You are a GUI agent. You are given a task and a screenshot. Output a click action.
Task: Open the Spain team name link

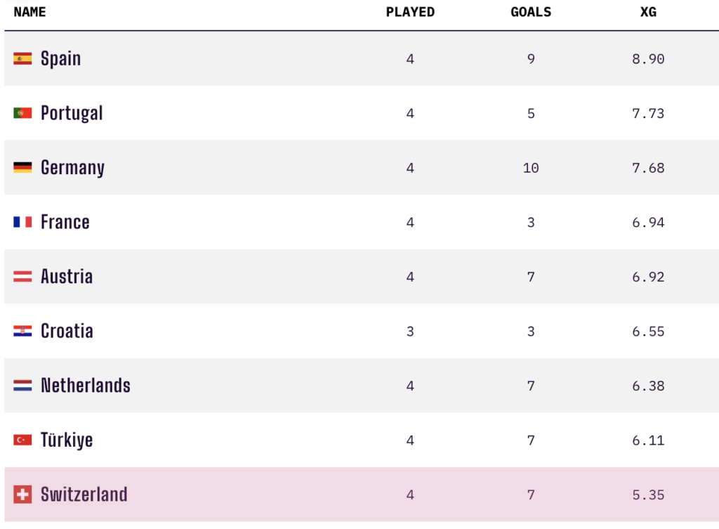pos(60,59)
